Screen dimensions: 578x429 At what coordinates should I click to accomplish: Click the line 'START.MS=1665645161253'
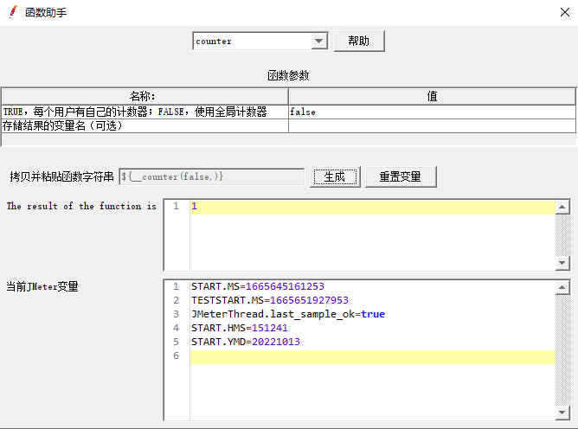click(258, 286)
